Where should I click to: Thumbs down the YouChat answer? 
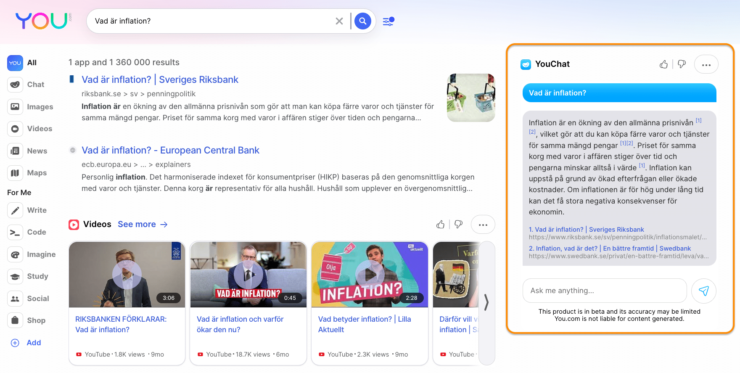[x=682, y=64]
